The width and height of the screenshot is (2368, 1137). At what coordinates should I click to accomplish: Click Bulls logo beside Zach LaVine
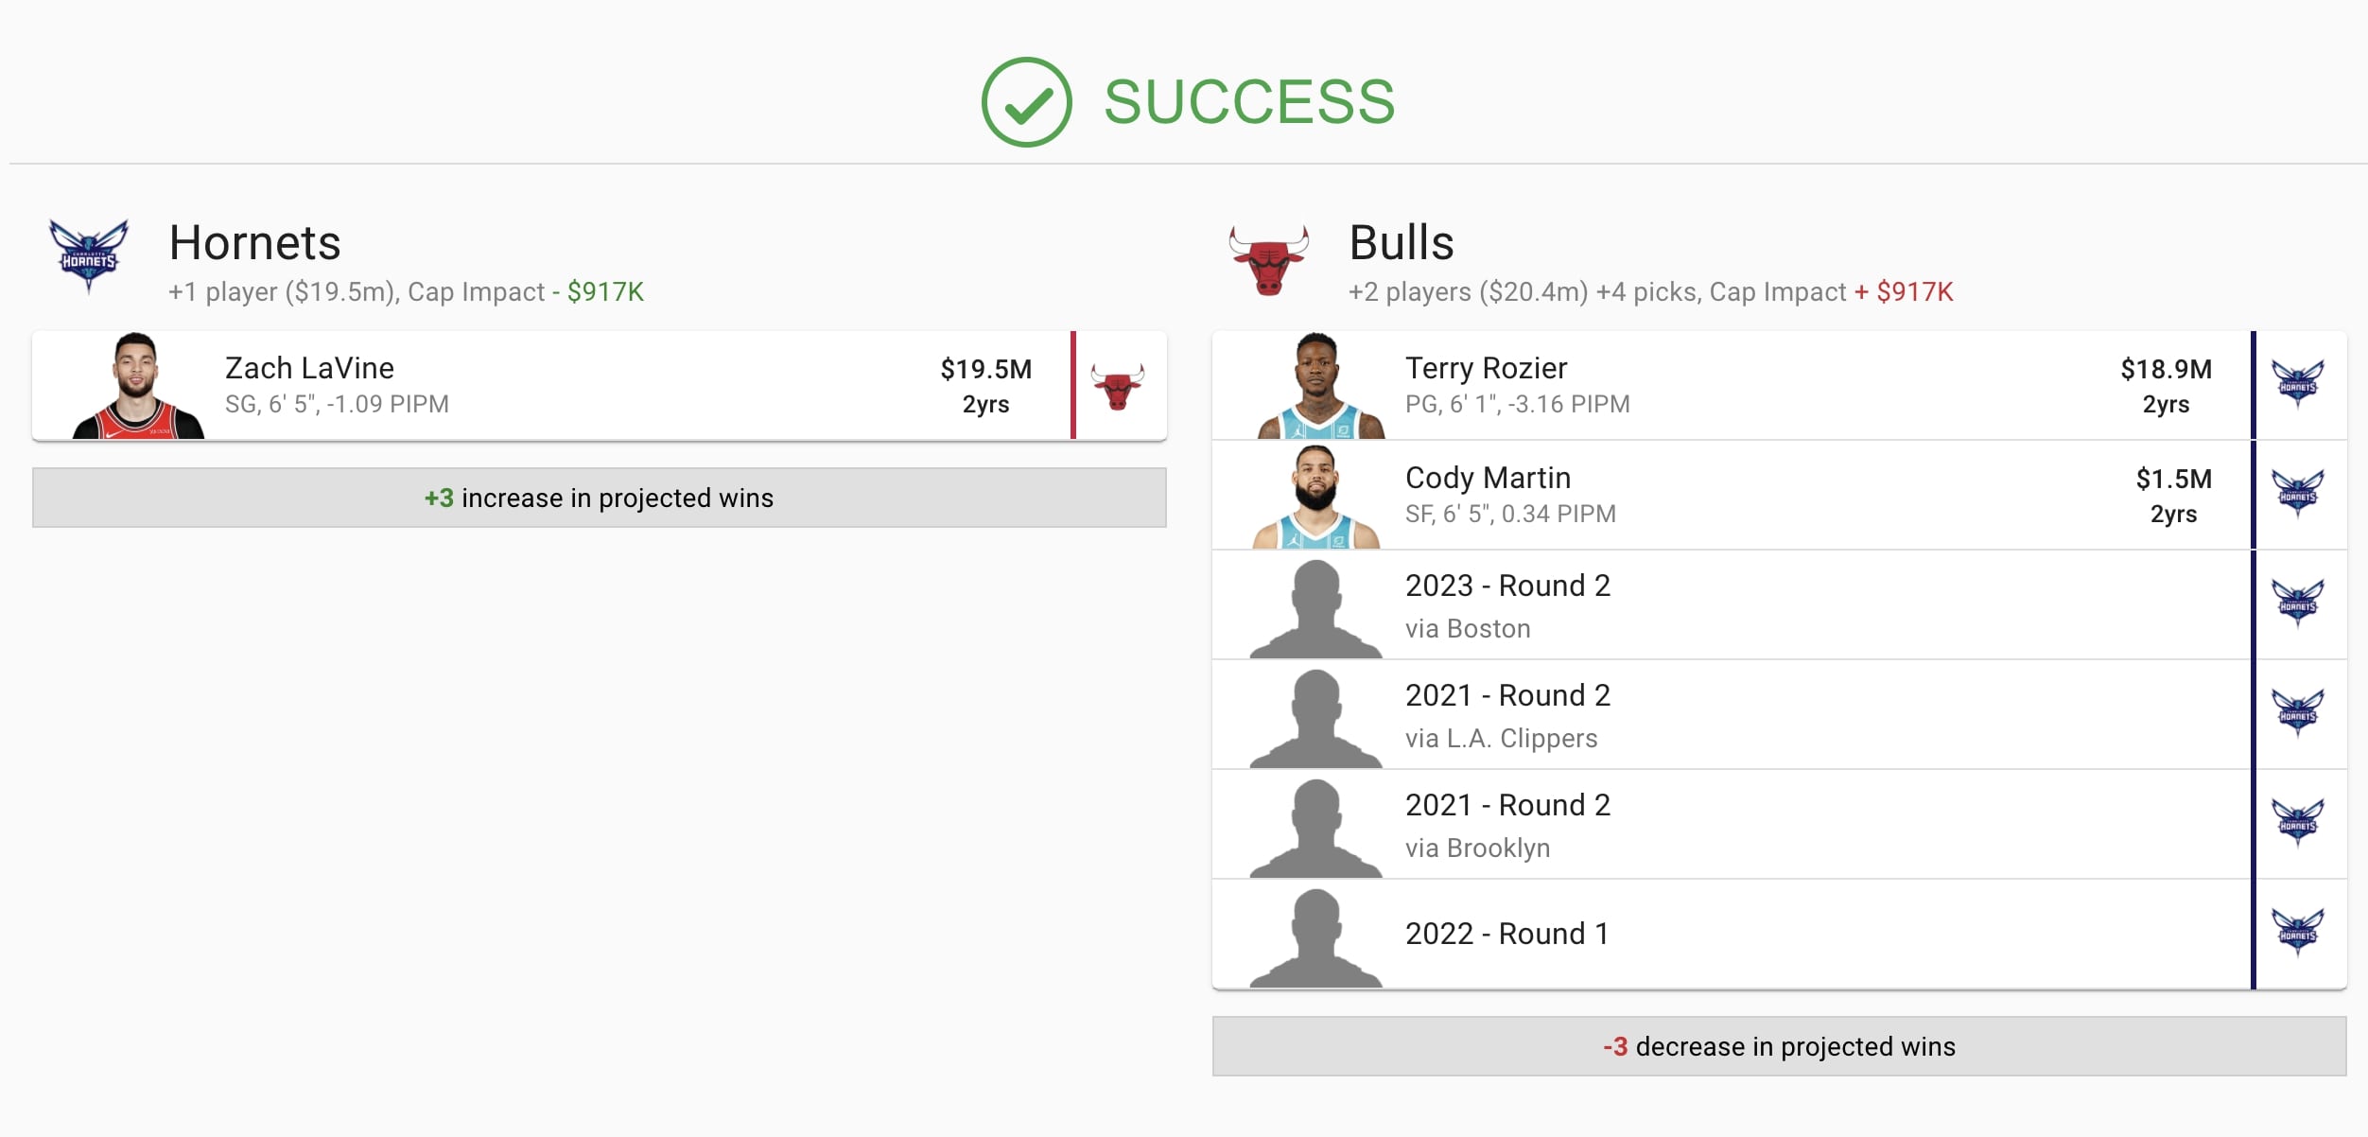(x=1118, y=386)
